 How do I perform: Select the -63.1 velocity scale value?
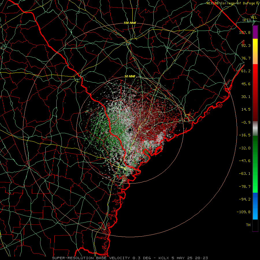click(245, 174)
